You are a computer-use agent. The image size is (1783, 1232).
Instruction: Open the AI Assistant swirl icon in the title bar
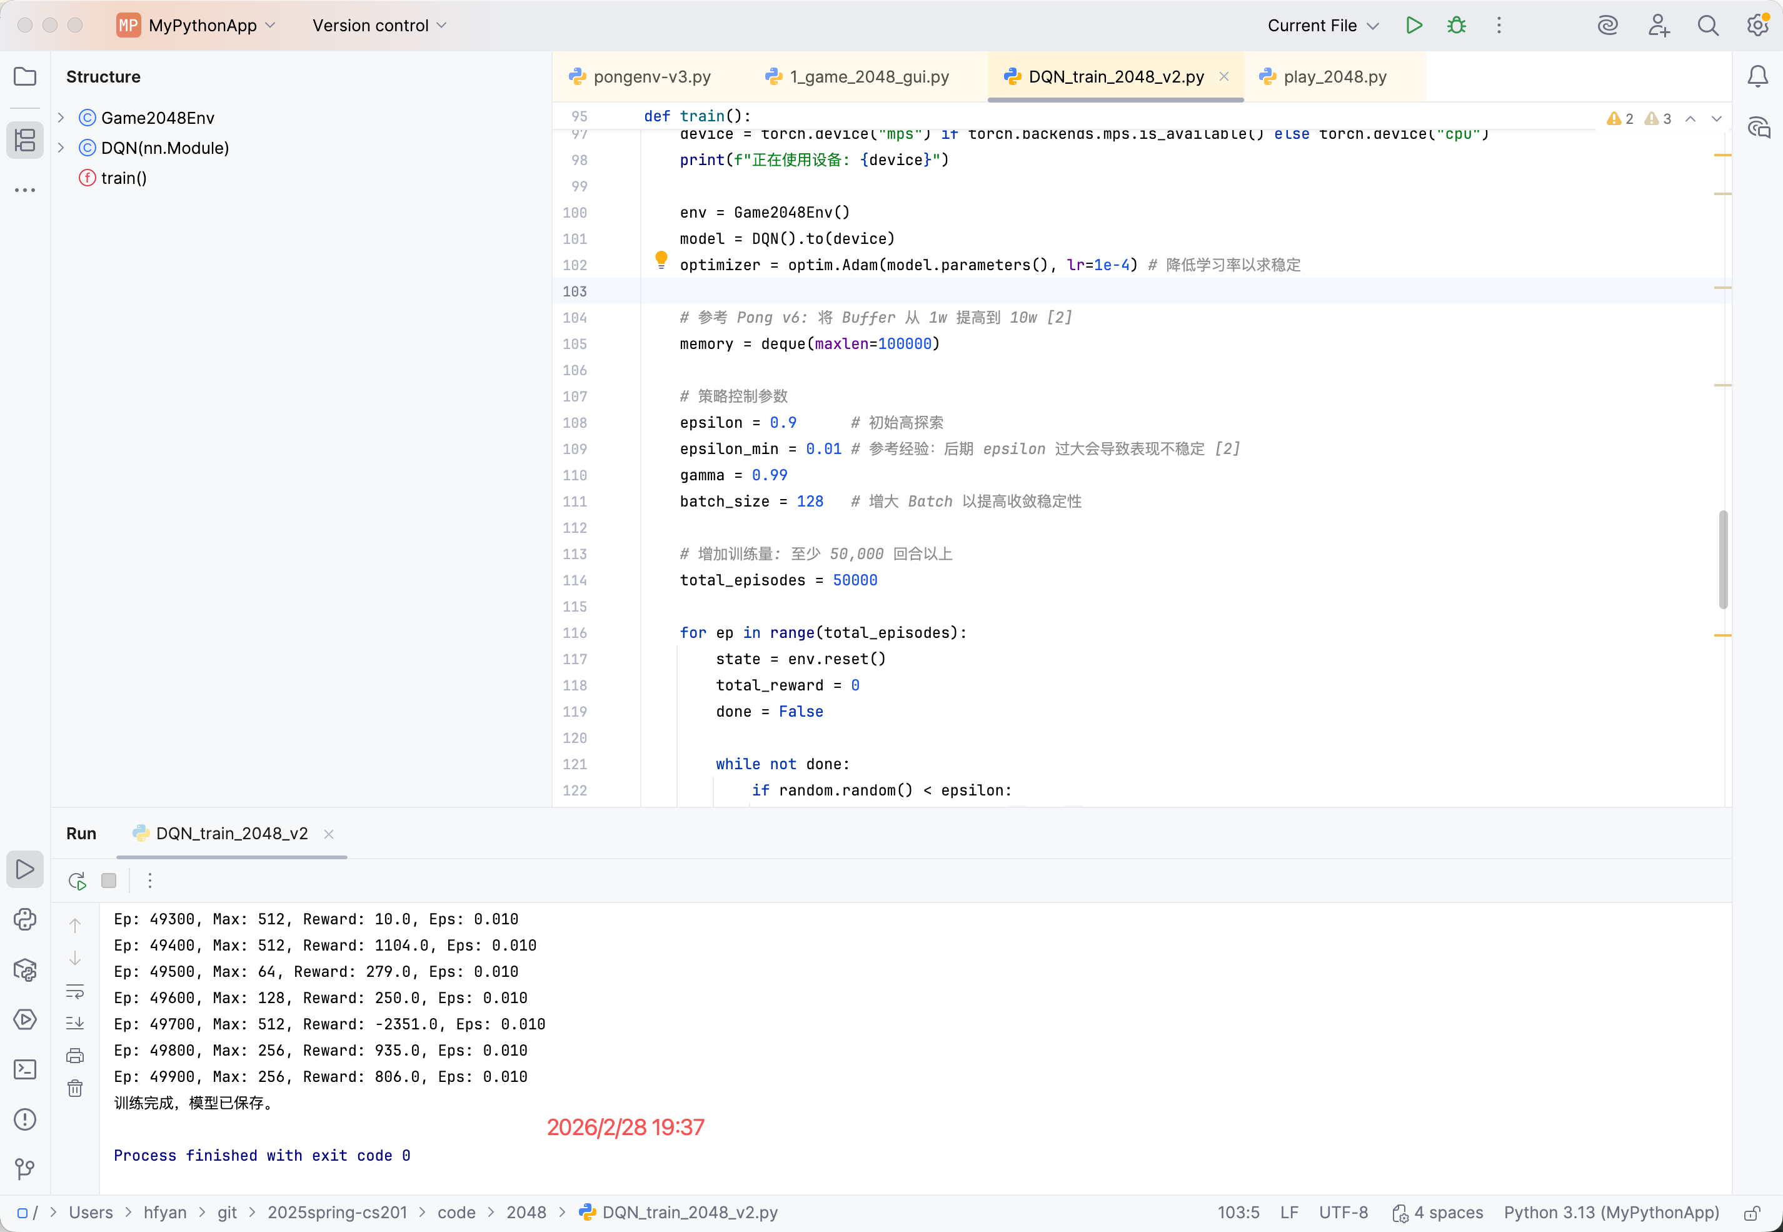1608,26
